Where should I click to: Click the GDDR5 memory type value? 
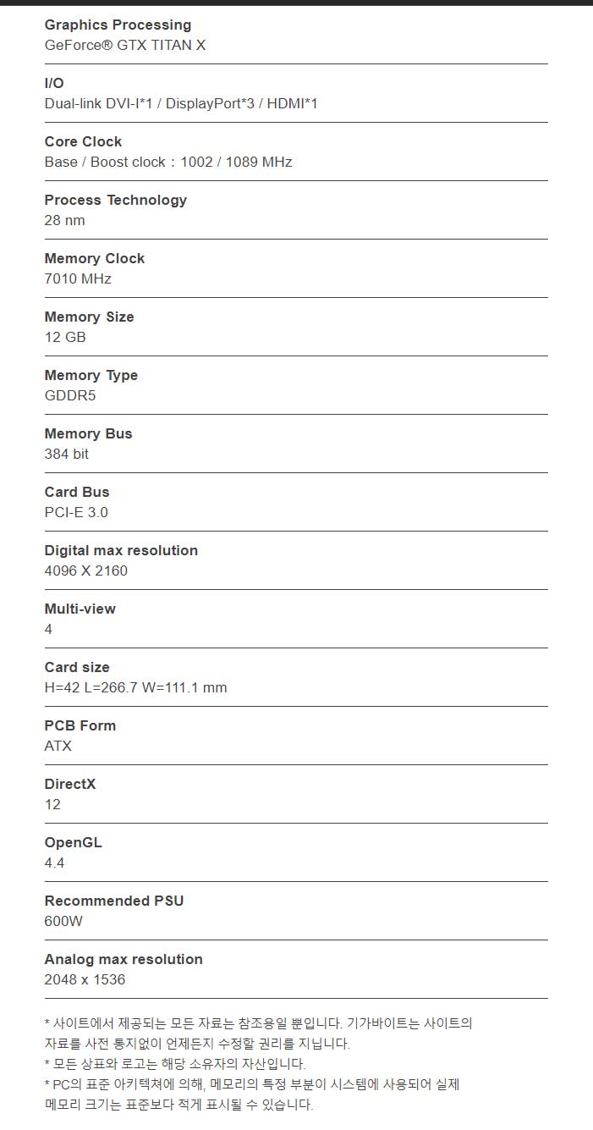coord(70,396)
